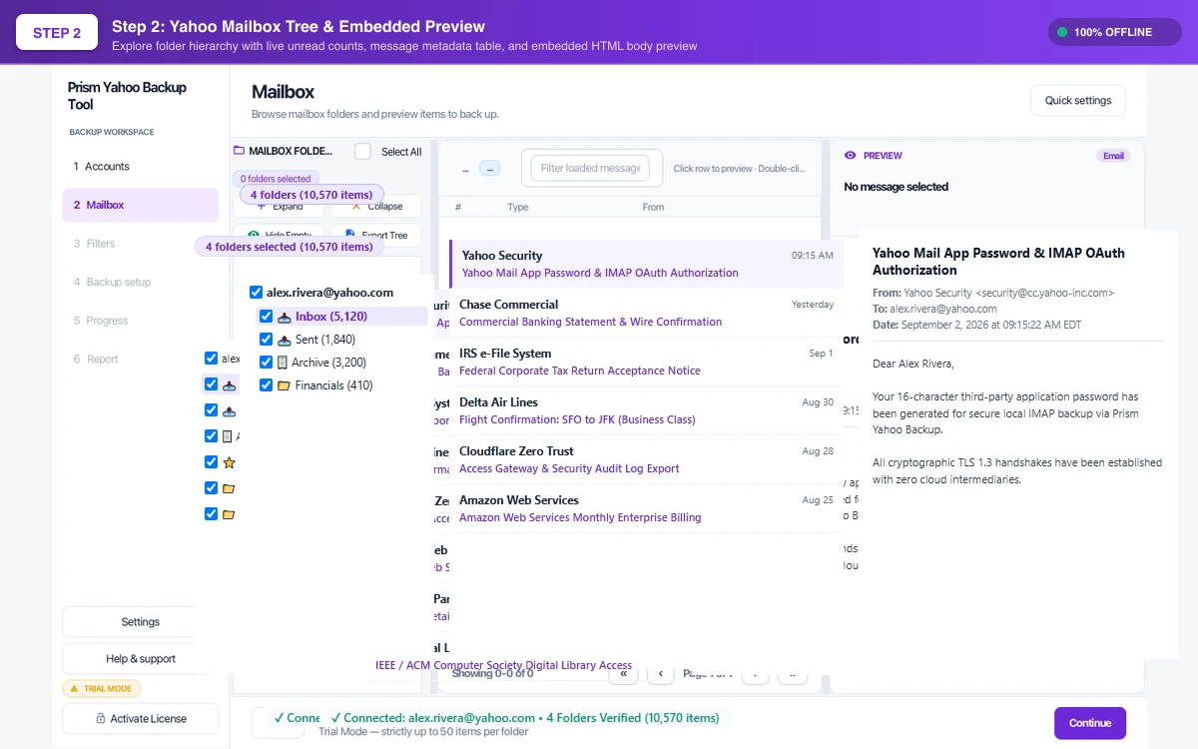Click subject 'Commercial Banking Statement & Wire Confirmation'
The height and width of the screenshot is (749, 1198).
click(x=590, y=322)
